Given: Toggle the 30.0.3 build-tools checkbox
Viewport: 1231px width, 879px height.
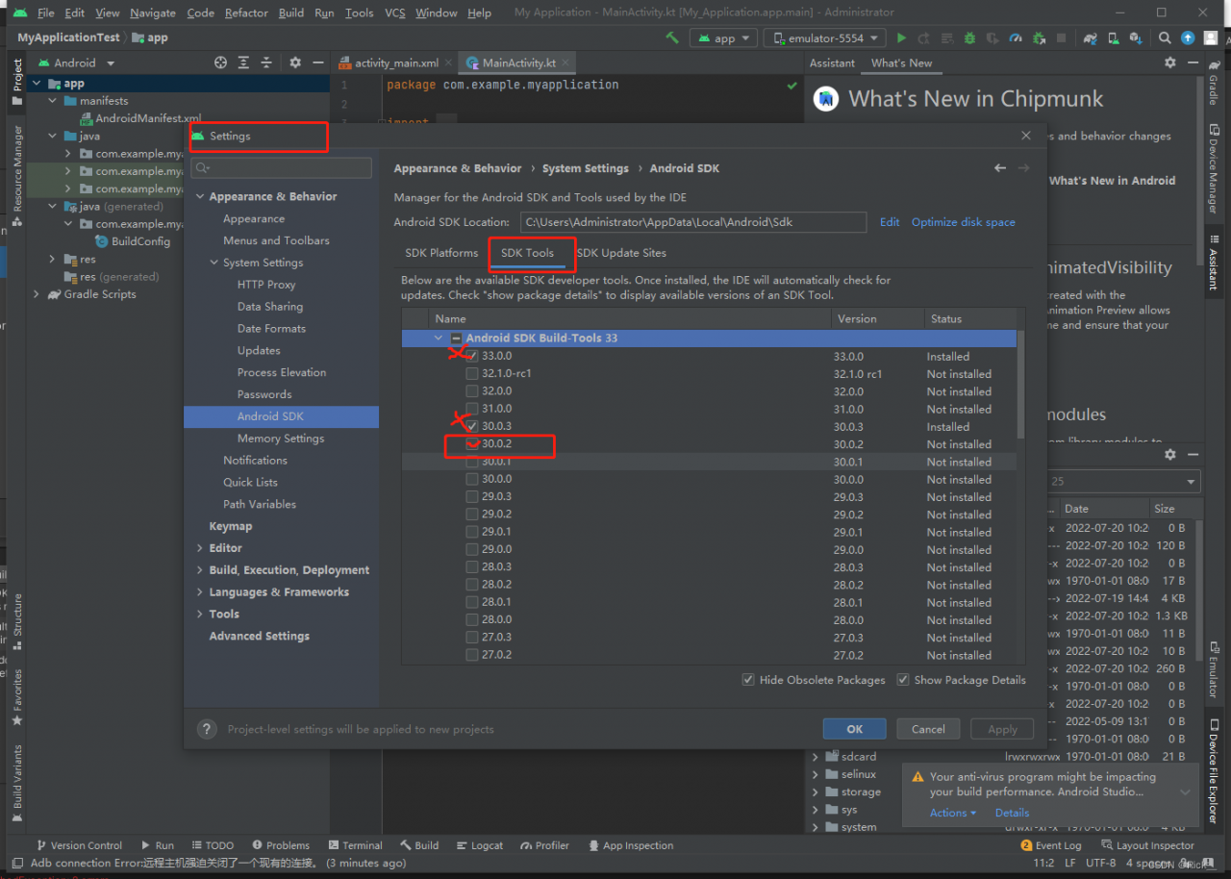Looking at the screenshot, I should [x=471, y=426].
